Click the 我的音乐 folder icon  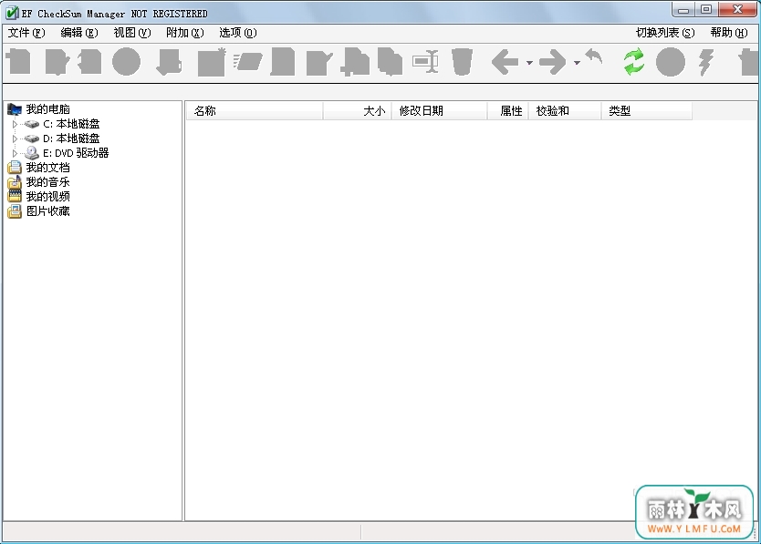(15, 182)
